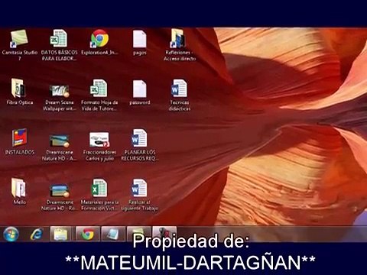Viewport: 367px width, 275px height.
Task: Open Fraccionadores Carlos y julio presentation
Action: pyautogui.click(x=99, y=146)
